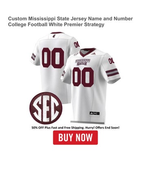The width and height of the screenshot is (151, 196).
Task: Click the College Football White Premier Strategy line
Action: pyautogui.click(x=56, y=24)
